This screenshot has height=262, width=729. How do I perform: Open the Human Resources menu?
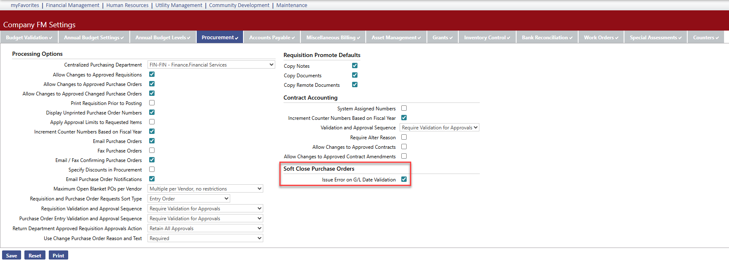coord(127,5)
